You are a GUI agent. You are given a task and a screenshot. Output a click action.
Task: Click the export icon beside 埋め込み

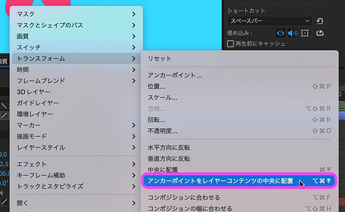click(x=320, y=33)
